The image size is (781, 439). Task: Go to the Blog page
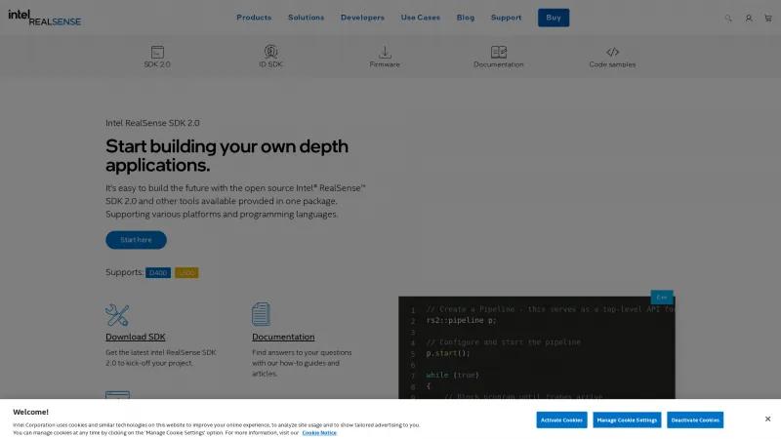[466, 18]
